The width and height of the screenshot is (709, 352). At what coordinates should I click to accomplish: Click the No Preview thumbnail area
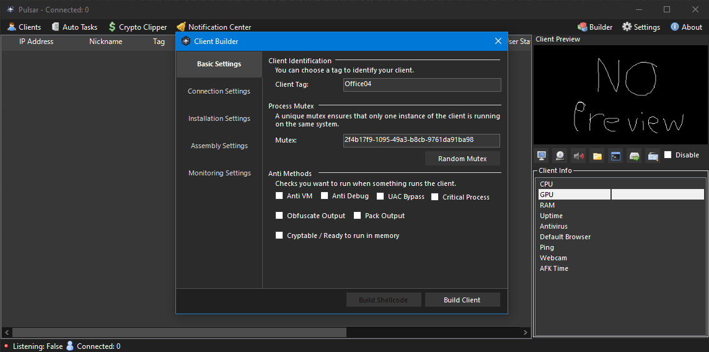tap(620, 94)
